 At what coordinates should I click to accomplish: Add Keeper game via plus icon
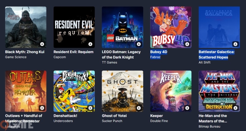187,108
